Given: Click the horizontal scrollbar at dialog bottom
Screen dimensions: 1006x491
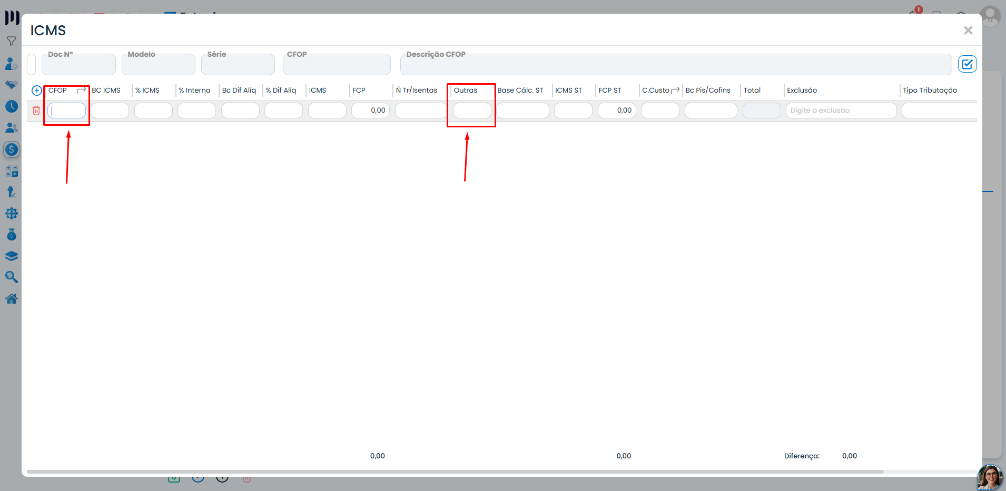Looking at the screenshot, I should [x=455, y=472].
